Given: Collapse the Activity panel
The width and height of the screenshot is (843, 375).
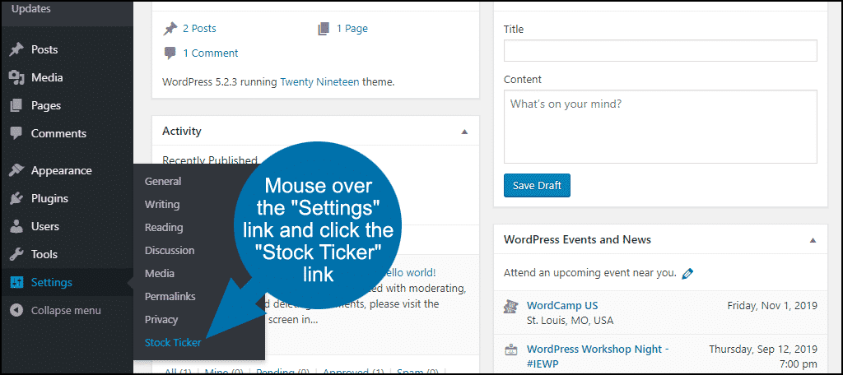Looking at the screenshot, I should tap(464, 131).
